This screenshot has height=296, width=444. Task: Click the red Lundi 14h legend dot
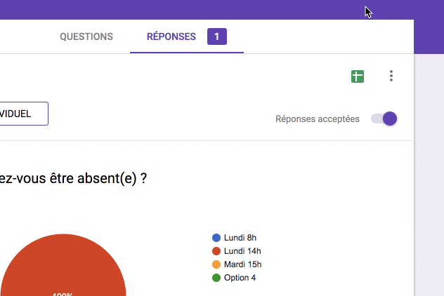(216, 251)
